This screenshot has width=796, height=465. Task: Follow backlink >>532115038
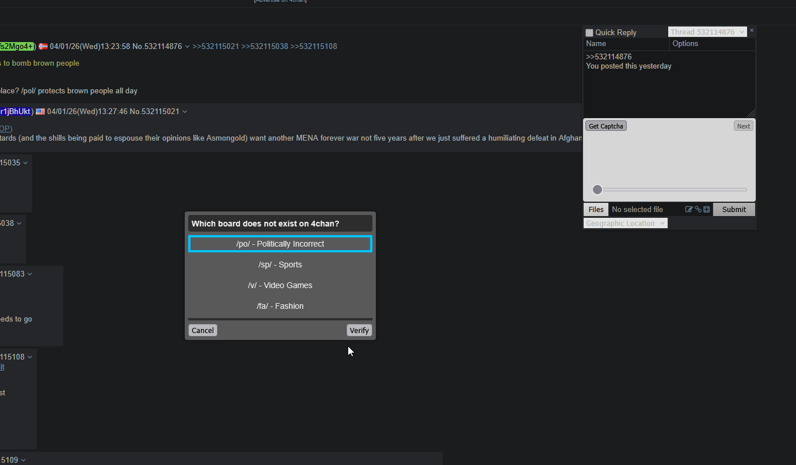coord(265,46)
